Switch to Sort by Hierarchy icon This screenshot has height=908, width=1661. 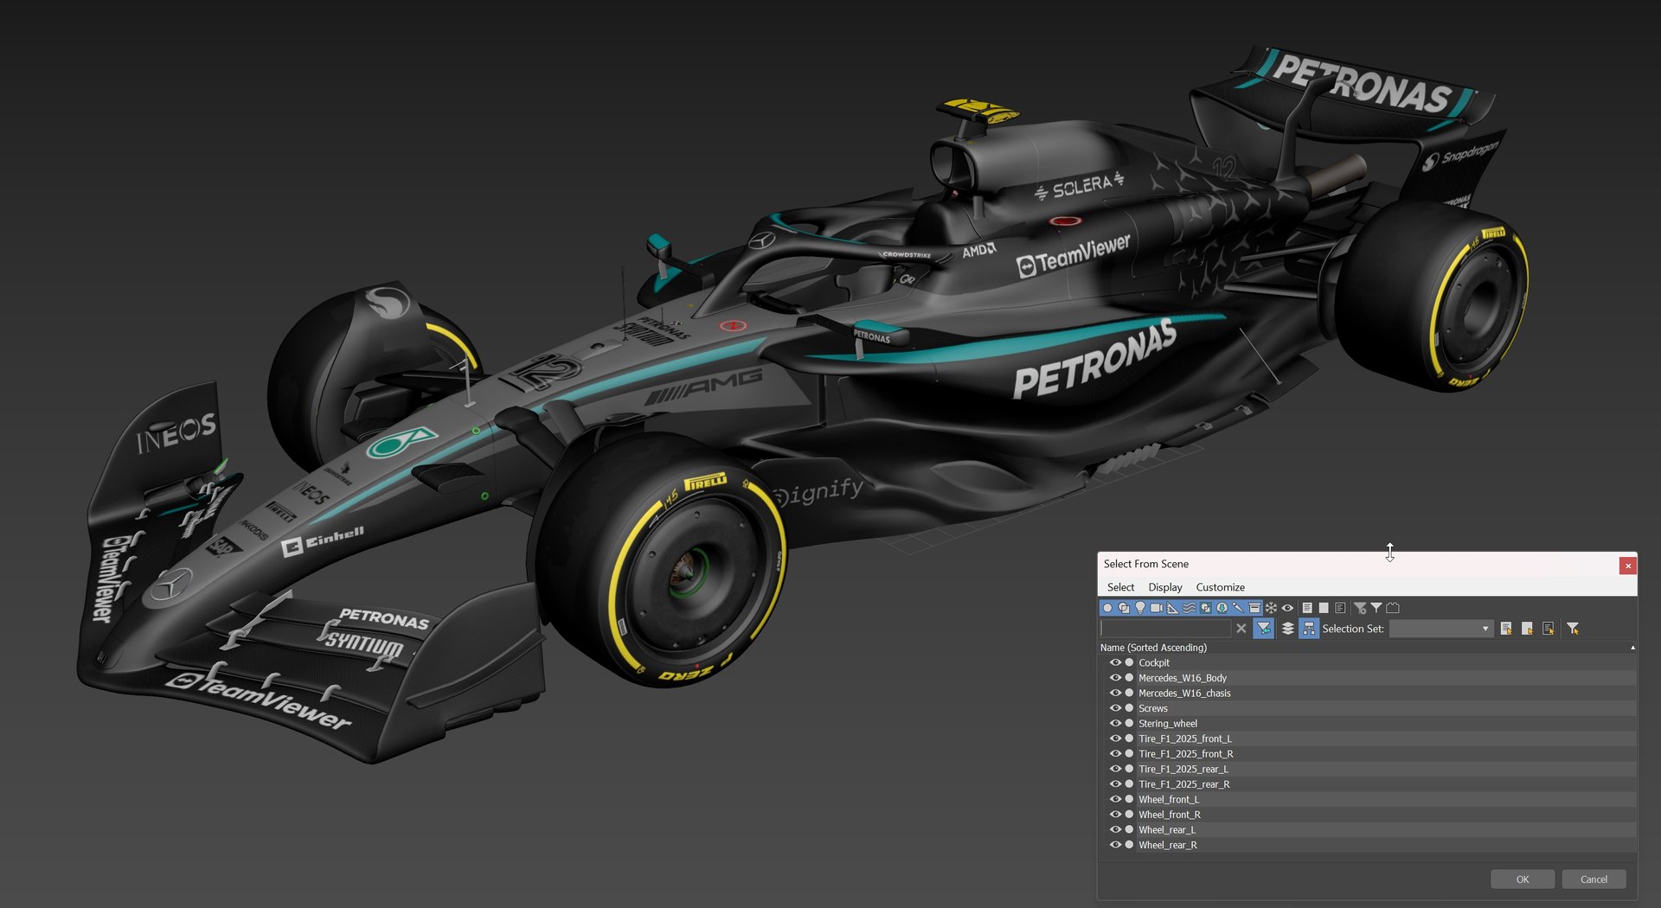[x=1309, y=629]
